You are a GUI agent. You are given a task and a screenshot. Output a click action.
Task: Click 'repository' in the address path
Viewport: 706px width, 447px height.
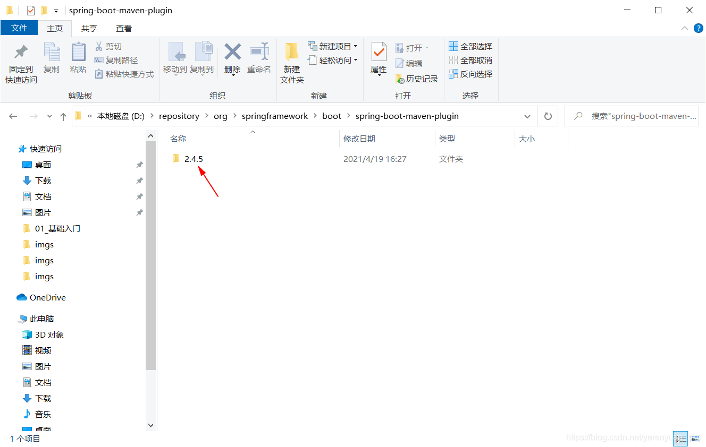coord(179,116)
